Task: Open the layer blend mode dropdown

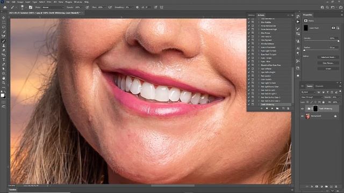Action: point(311,97)
